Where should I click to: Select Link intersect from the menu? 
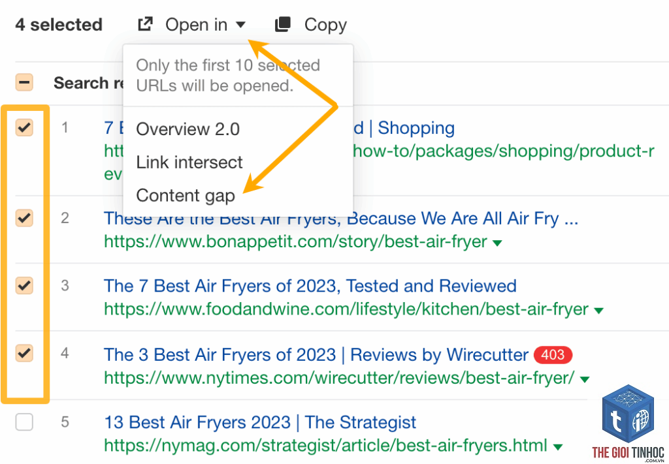(189, 162)
